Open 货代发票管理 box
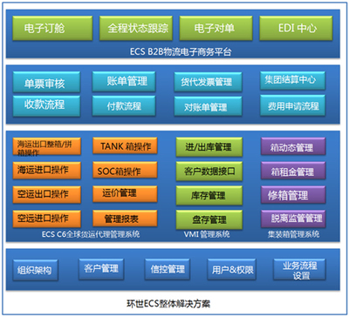 [209, 82]
